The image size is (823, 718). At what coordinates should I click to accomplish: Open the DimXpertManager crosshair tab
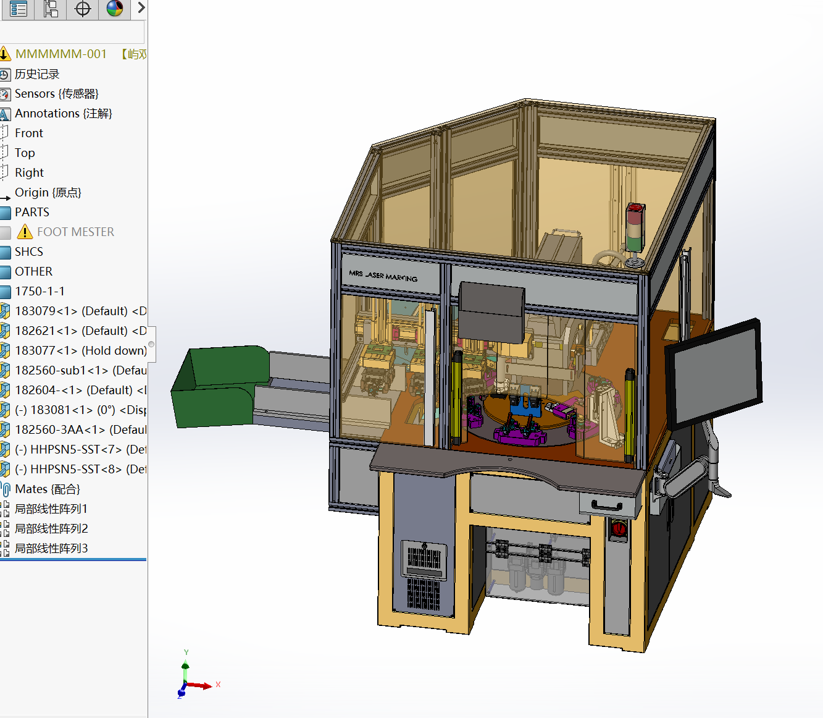point(83,9)
